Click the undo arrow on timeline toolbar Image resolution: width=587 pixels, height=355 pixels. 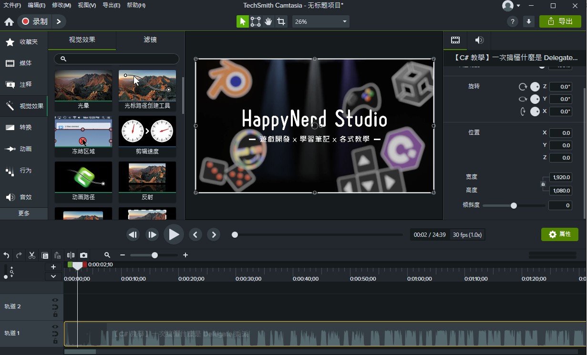click(7, 255)
